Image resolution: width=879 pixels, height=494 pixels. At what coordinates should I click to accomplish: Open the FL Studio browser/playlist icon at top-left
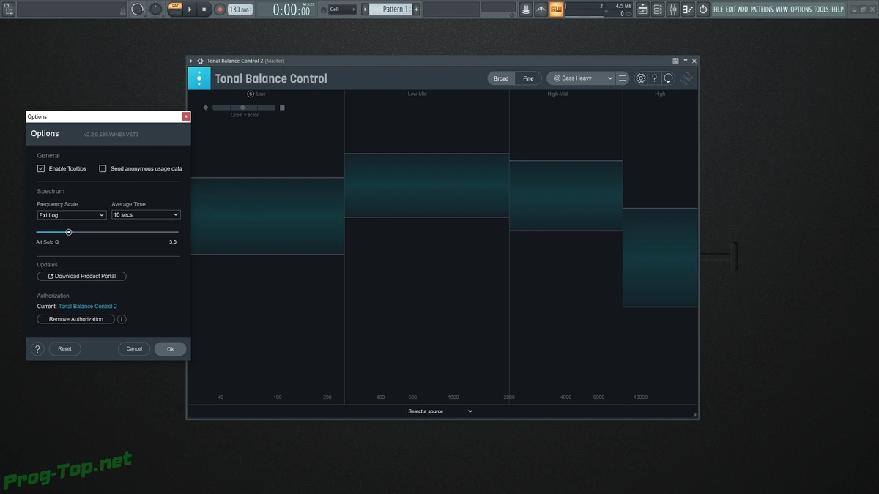click(9, 9)
